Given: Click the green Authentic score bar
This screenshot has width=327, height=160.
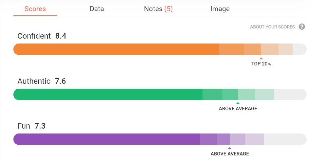Looking at the screenshot, I should click(160, 94).
